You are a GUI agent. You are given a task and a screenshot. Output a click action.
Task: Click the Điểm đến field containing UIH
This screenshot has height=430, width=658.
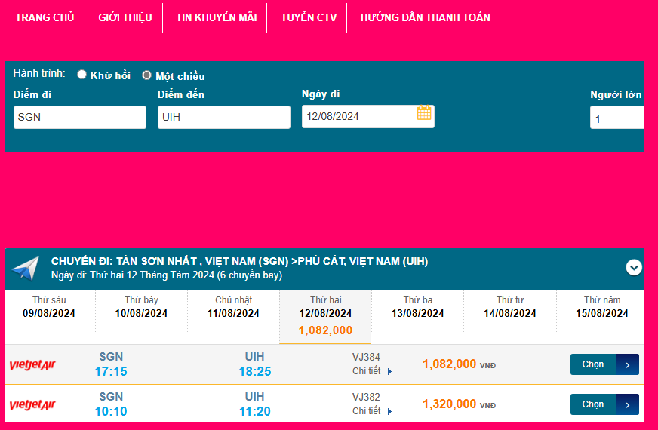point(223,117)
